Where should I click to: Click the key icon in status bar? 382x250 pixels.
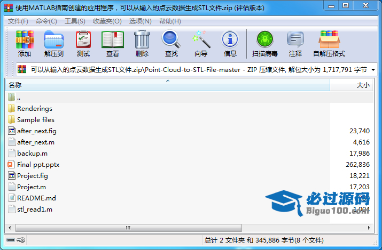pos(21,240)
